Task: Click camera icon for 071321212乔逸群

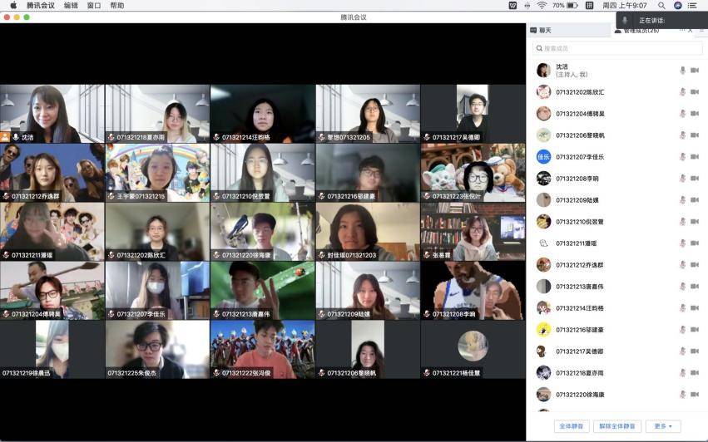Action: (695, 264)
